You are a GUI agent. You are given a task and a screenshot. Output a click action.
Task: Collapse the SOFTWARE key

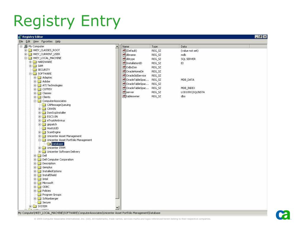30,74
